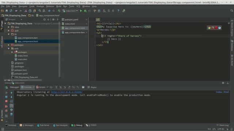Open the Observatory URL link in console

67,92
